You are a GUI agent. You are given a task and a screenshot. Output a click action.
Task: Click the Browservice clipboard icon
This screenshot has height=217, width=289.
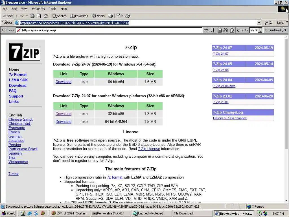tap(232, 30)
